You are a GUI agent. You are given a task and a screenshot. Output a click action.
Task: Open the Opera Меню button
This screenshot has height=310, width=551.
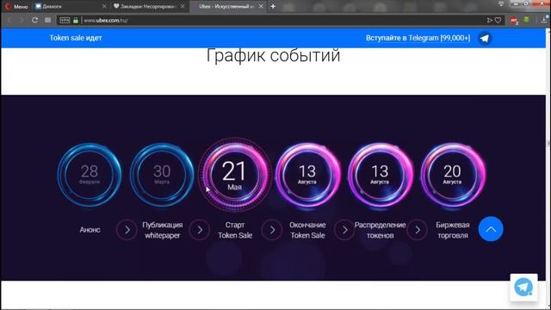point(16,6)
